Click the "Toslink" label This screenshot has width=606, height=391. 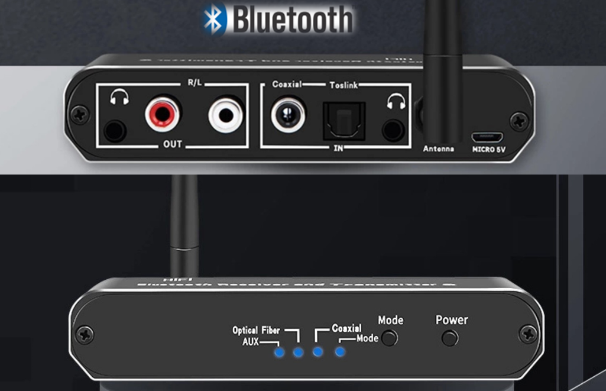click(x=343, y=85)
